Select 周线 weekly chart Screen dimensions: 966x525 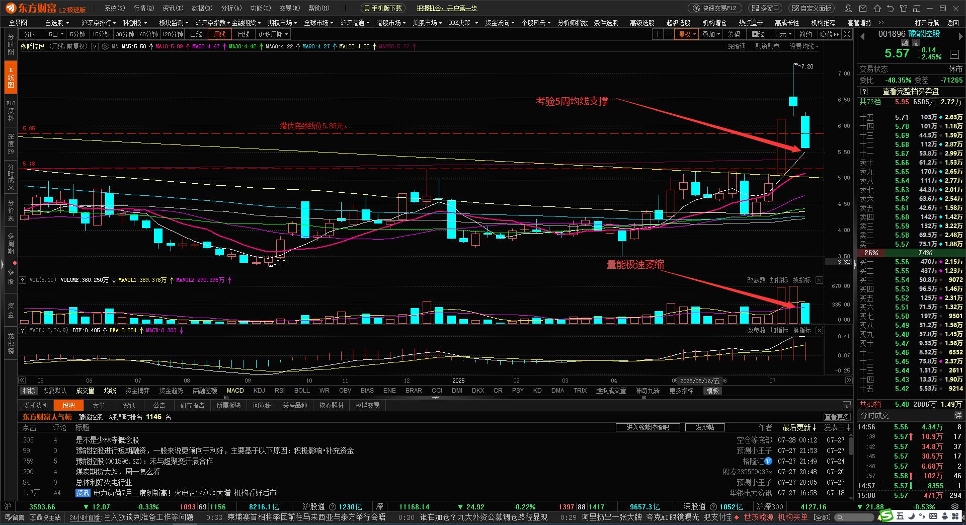tap(220, 34)
